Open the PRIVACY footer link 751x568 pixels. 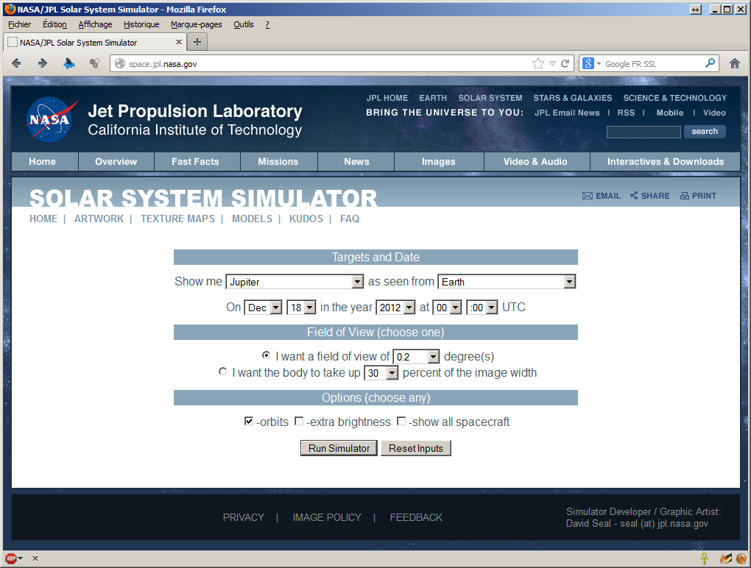(x=243, y=517)
